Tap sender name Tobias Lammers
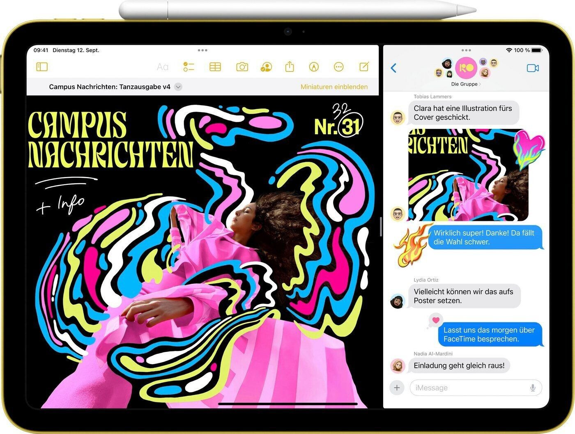The height and width of the screenshot is (434, 575). [432, 96]
